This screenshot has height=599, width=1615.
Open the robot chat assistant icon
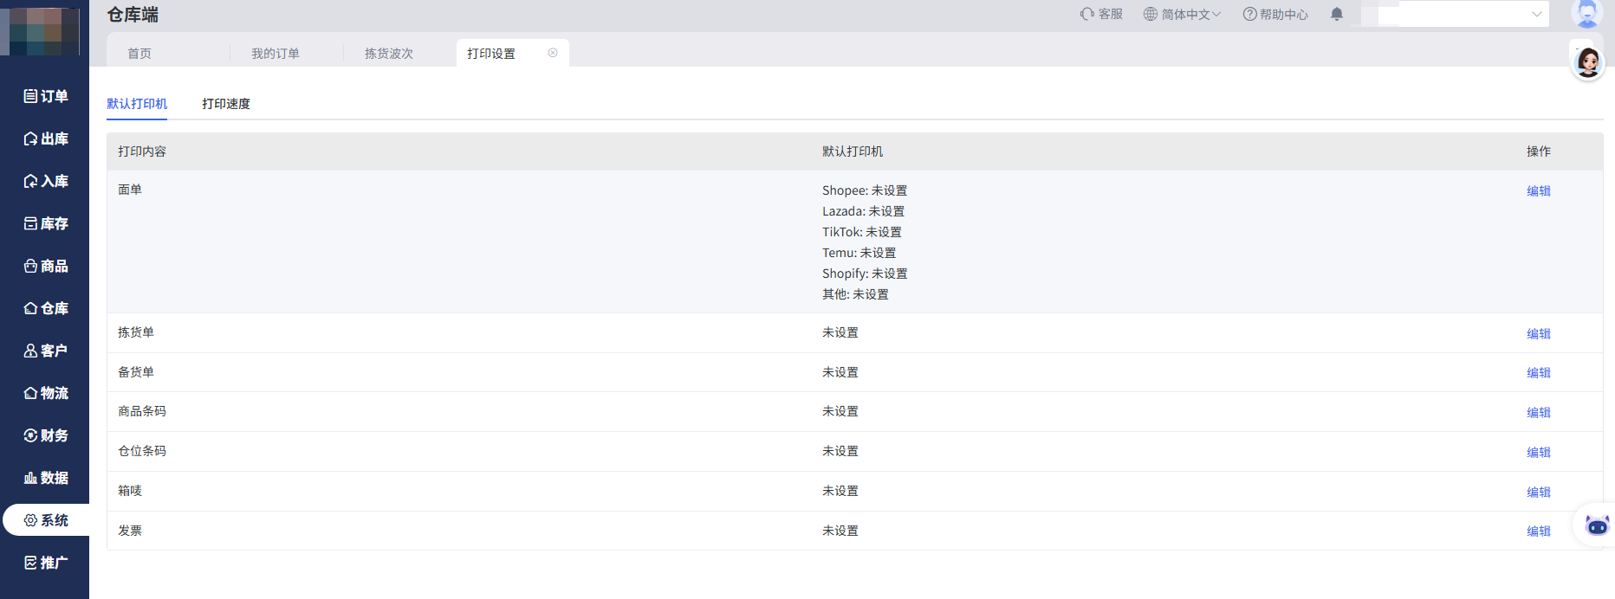click(x=1596, y=525)
